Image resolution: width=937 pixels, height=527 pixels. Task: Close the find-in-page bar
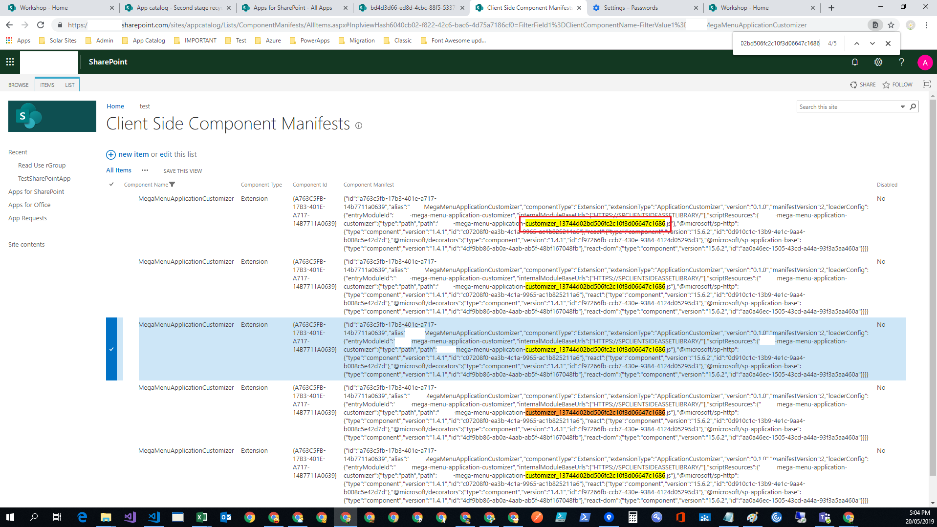888,43
